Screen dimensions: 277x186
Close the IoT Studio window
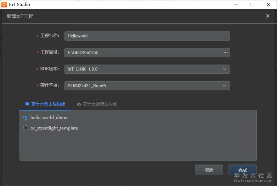268,5
